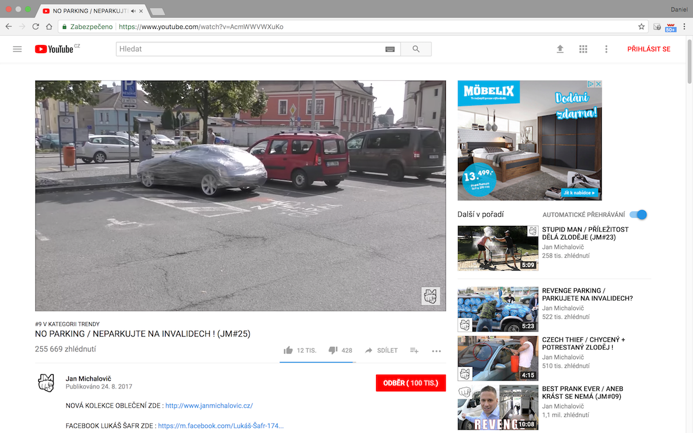Click #9 V KATEGORII TRENDY label

tap(68, 324)
